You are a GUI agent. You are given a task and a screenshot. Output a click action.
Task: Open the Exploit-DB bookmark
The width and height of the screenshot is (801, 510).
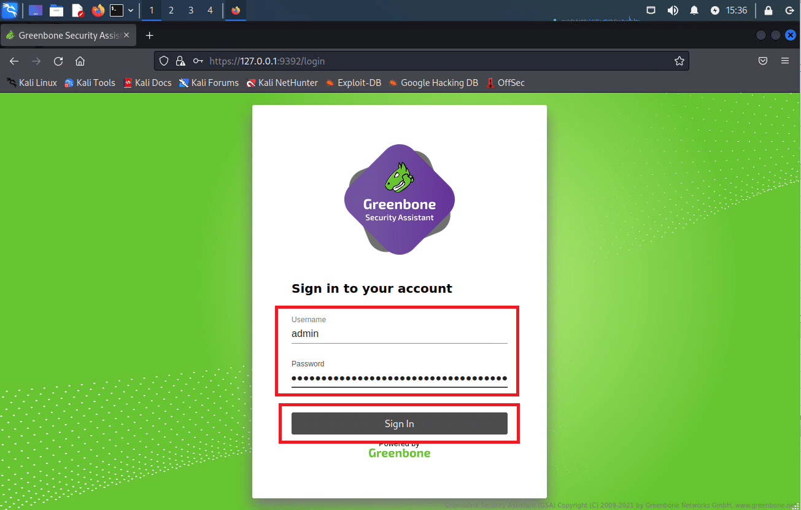[x=353, y=83]
